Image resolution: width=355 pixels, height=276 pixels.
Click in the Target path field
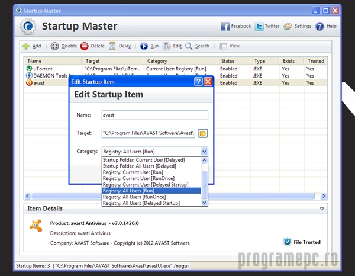click(149, 133)
